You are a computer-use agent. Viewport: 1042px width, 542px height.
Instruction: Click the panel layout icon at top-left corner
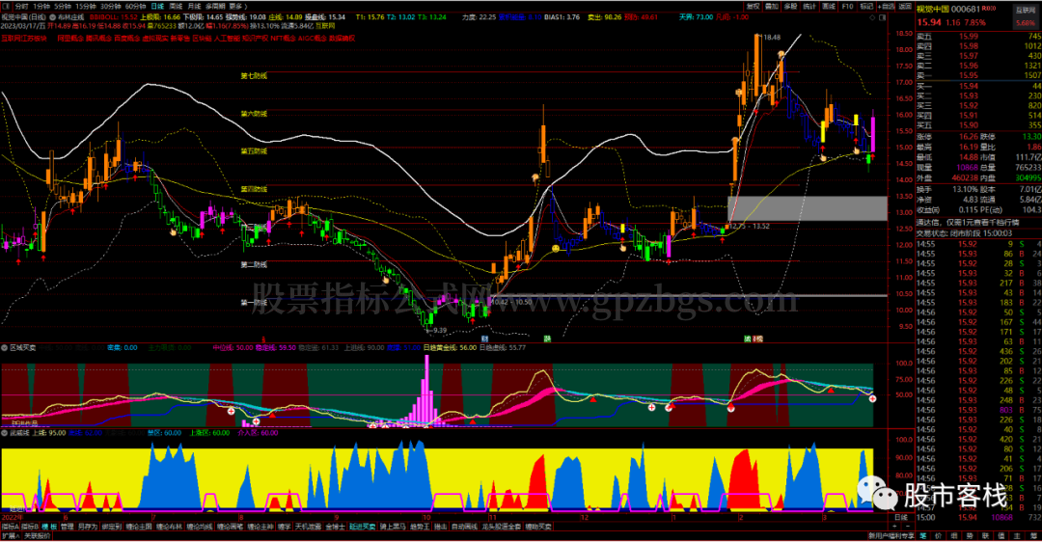click(7, 5)
